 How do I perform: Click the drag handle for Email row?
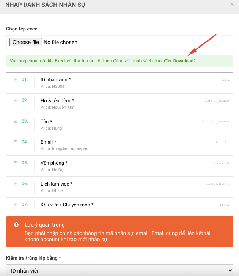click(x=15, y=142)
